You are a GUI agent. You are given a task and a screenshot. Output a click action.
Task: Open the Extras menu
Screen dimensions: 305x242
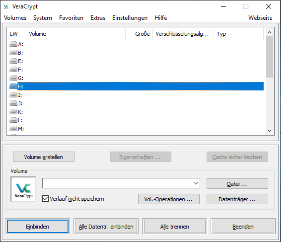tap(98, 18)
